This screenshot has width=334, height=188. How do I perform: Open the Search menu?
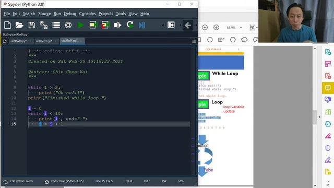tap(29, 14)
